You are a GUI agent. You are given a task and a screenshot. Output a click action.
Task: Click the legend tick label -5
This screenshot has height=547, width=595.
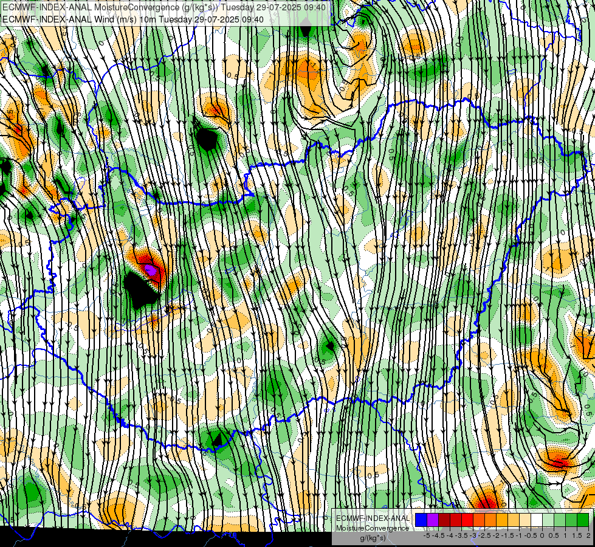click(427, 535)
